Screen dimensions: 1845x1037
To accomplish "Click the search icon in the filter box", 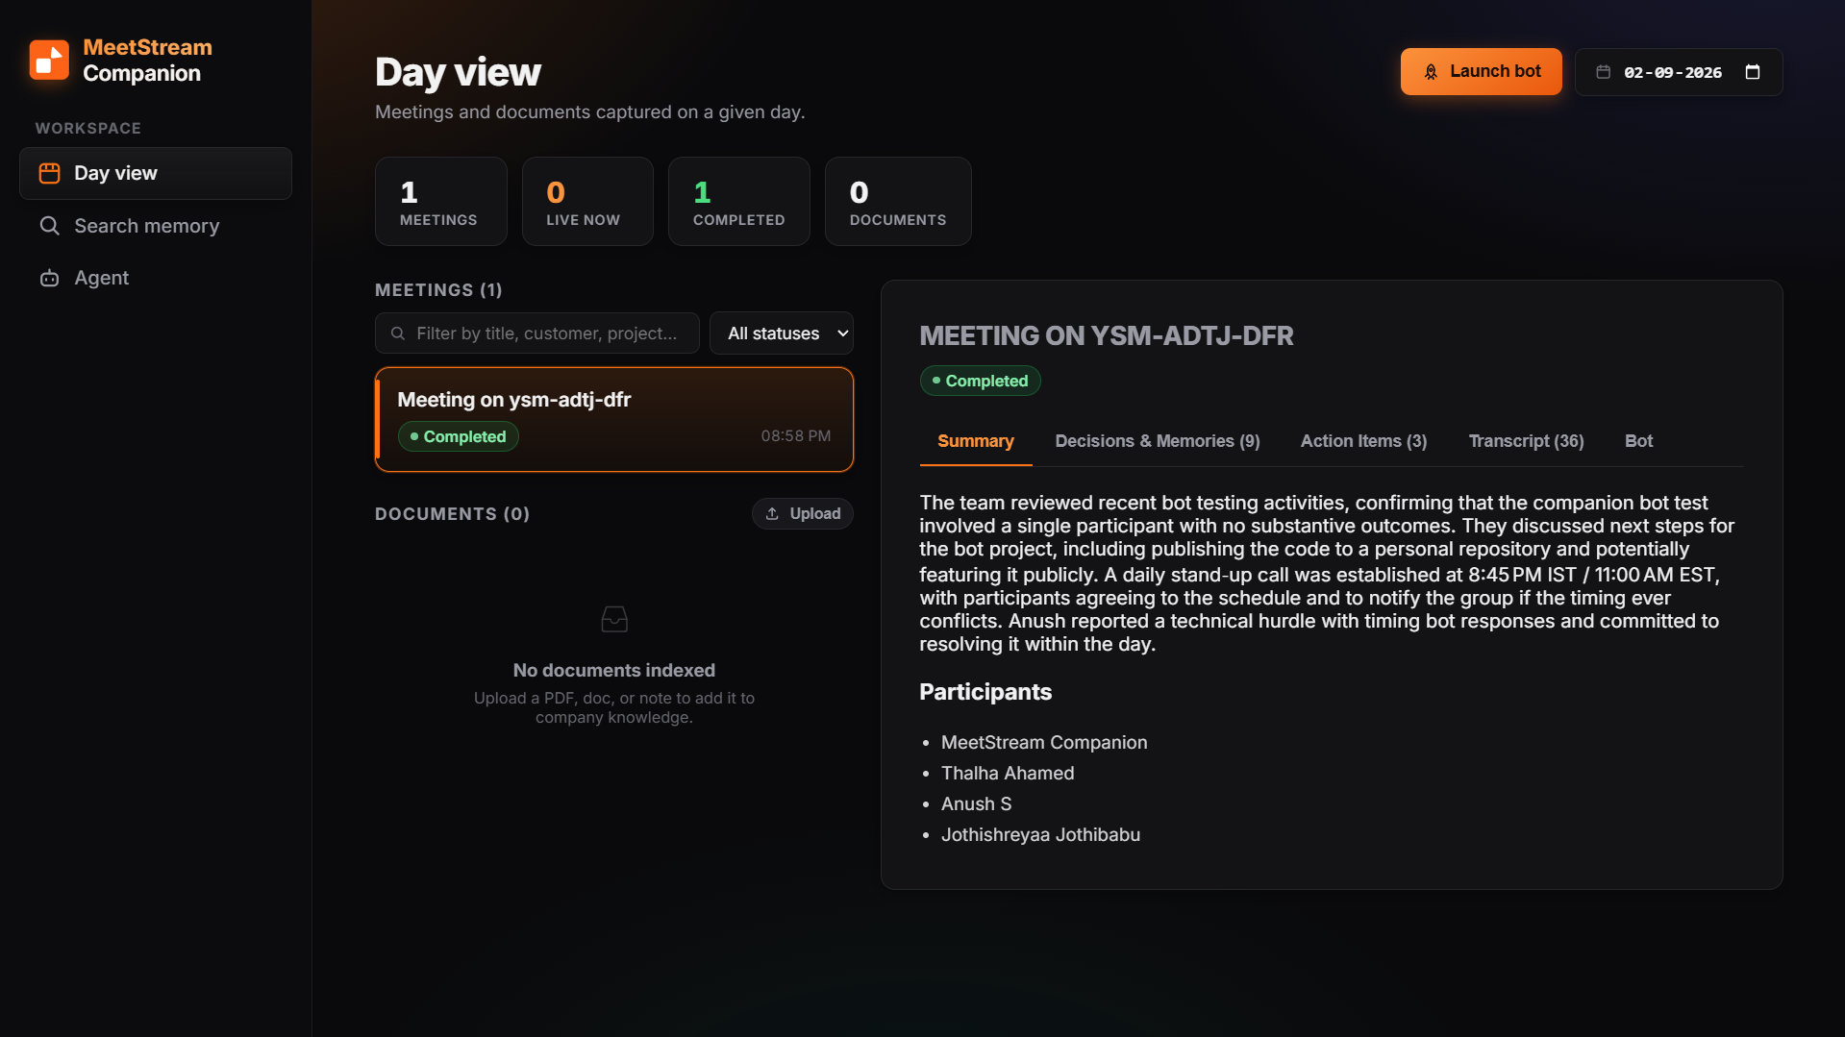I will (397, 333).
